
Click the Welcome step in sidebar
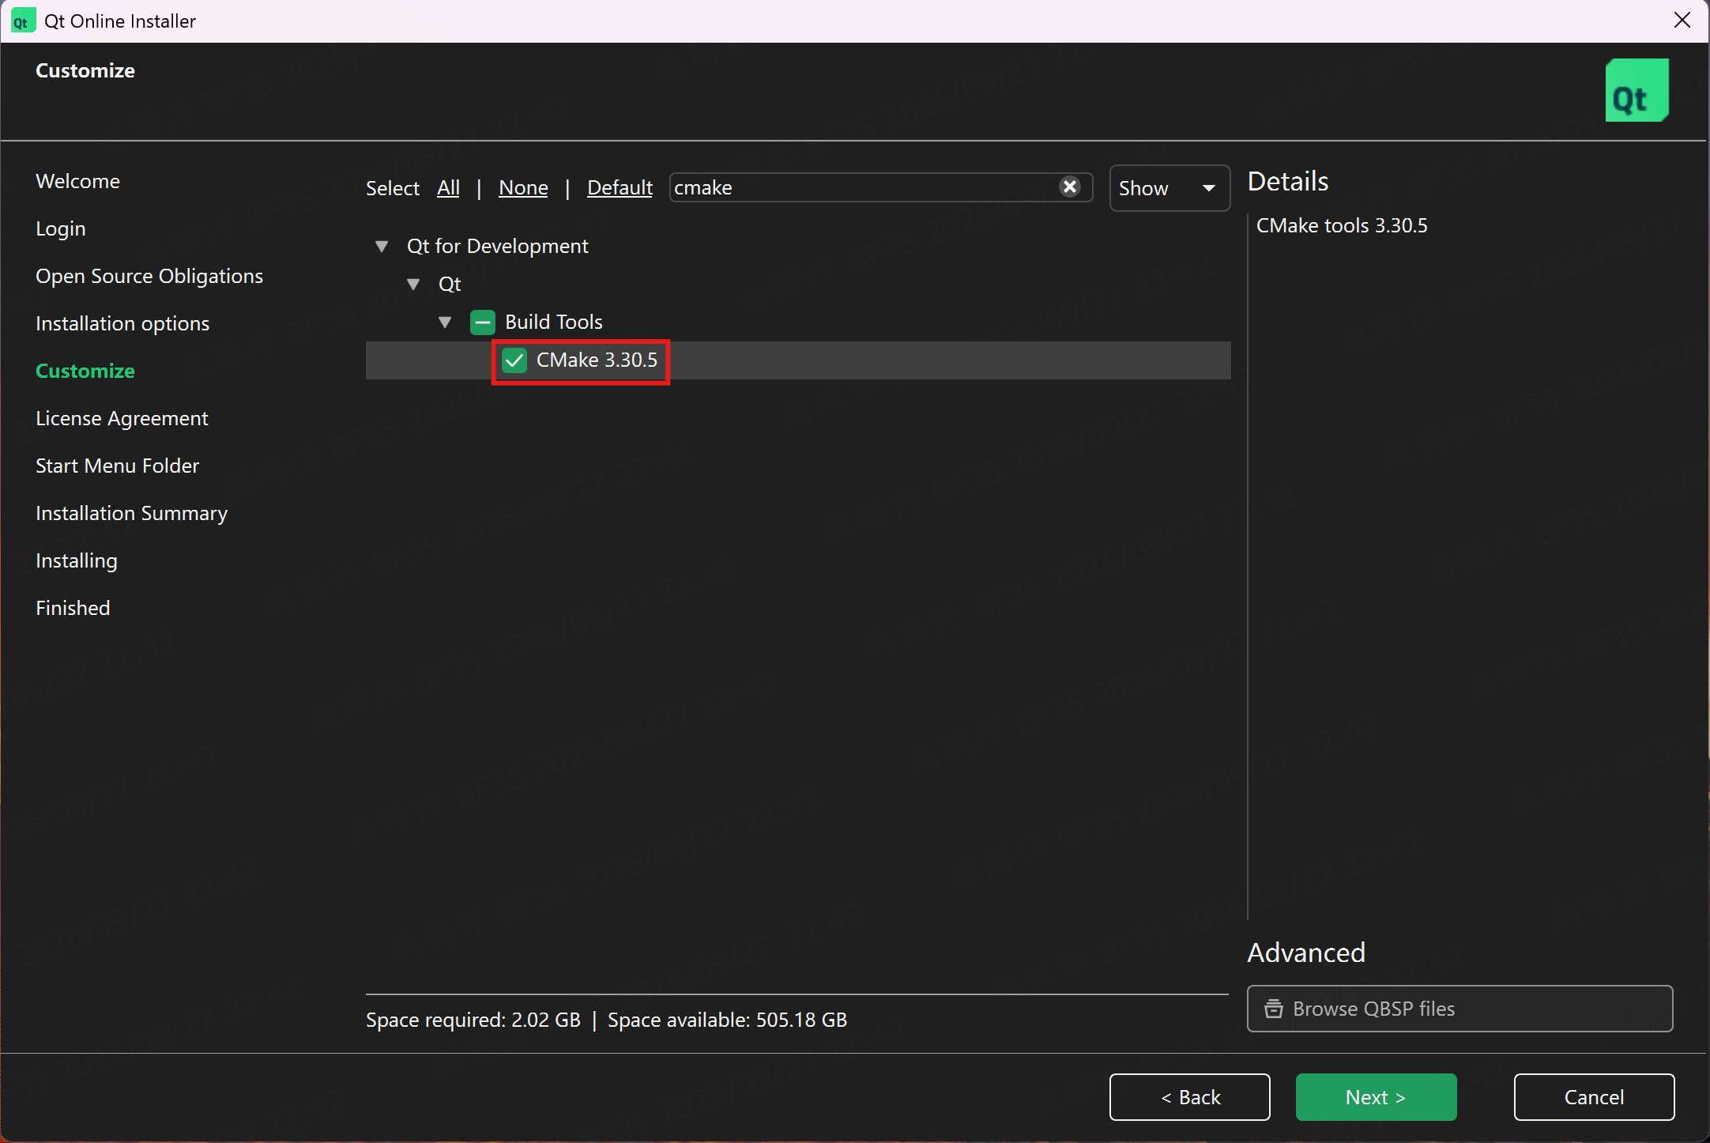(77, 182)
